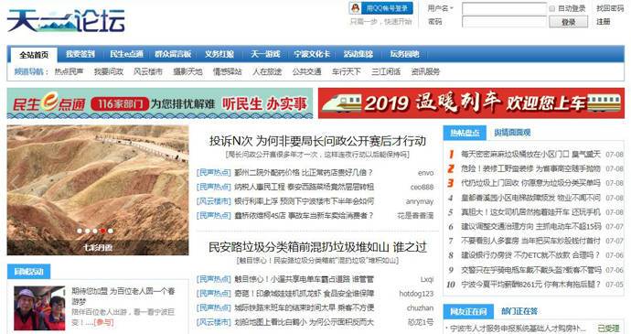Screen dimensions: 631x334
Task: Open hot post 2 危险！装修工野蛮装修
Action: (x=530, y=168)
